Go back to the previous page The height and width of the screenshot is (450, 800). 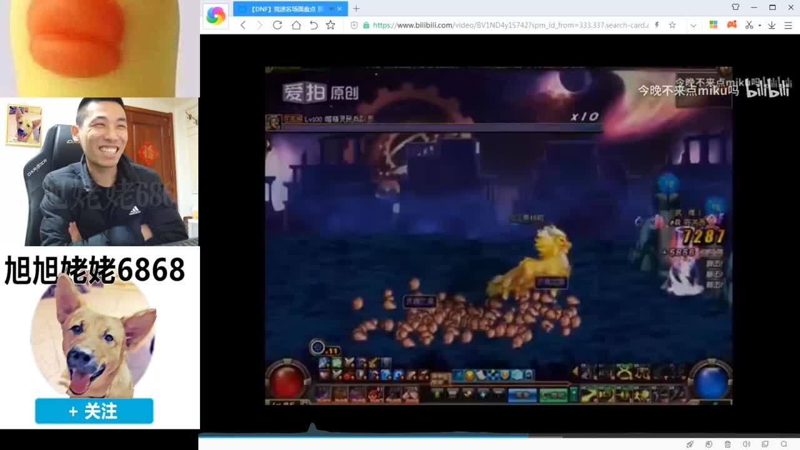click(243, 25)
